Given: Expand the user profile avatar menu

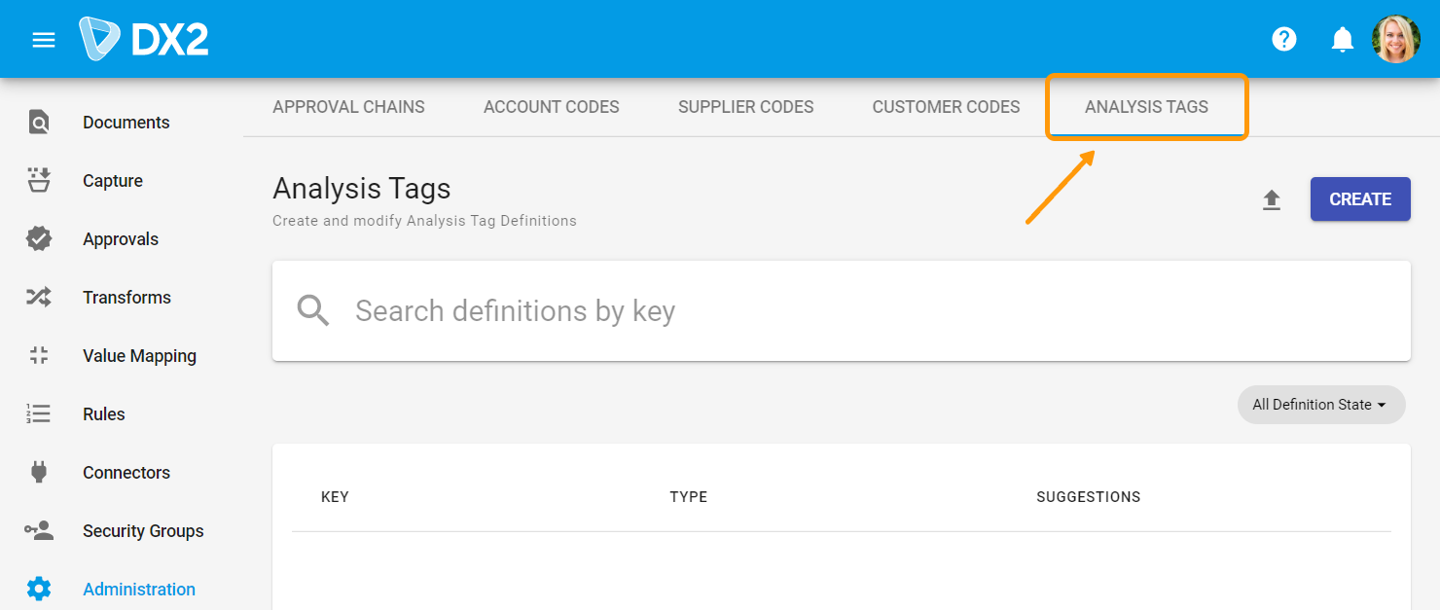Looking at the screenshot, I should coord(1396,39).
